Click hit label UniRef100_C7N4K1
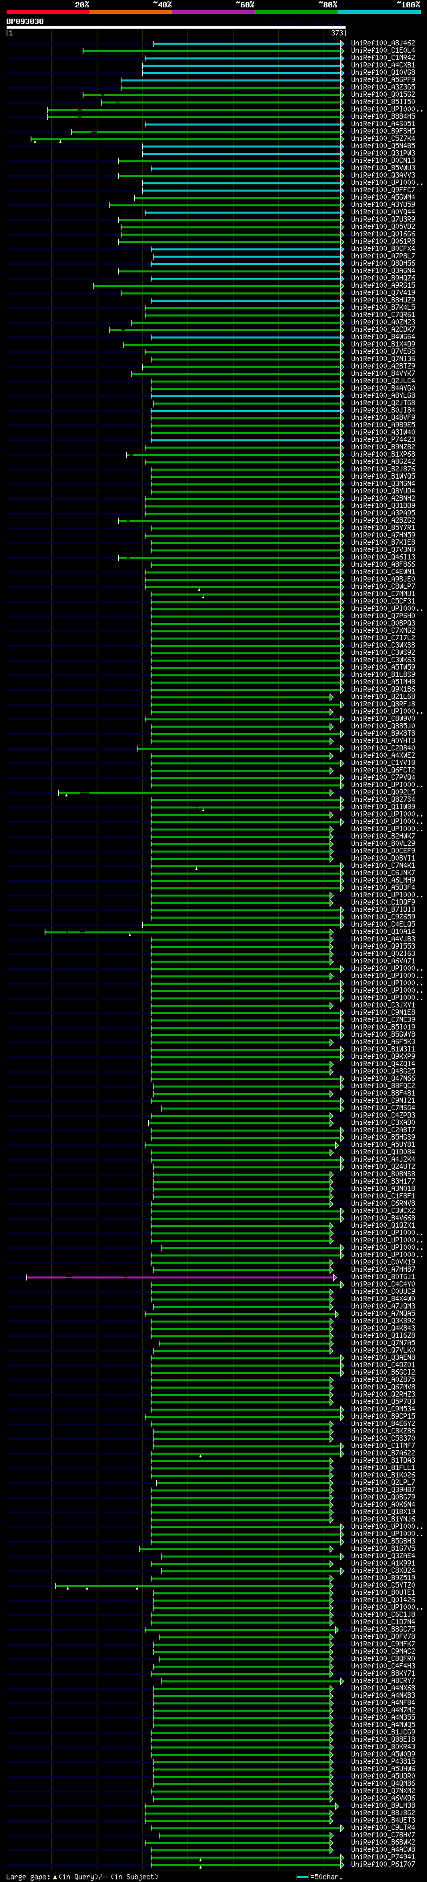Image resolution: width=427 pixels, height=1882 pixels. pos(383,866)
